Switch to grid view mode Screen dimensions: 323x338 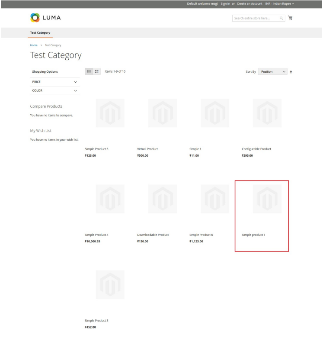click(x=89, y=71)
